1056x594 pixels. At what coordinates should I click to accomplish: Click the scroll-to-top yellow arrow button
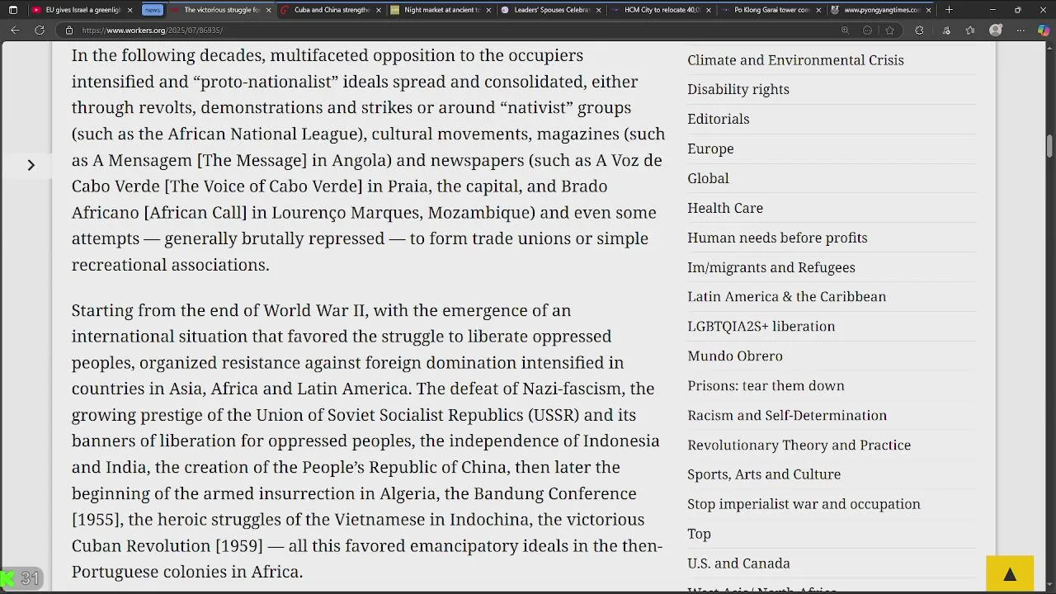click(1010, 574)
